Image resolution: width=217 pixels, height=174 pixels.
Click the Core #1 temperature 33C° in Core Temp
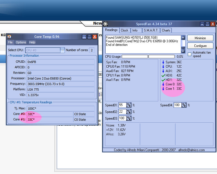[50, 120]
